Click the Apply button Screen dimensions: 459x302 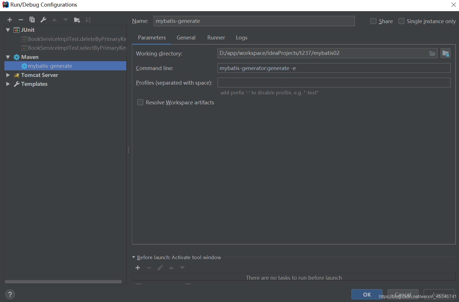point(439,295)
